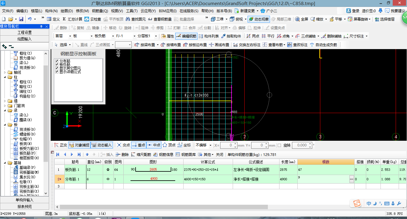The width and height of the screenshot is (407, 219).
Task: Enable the 旋转 rotation checkbox
Action: [279, 145]
